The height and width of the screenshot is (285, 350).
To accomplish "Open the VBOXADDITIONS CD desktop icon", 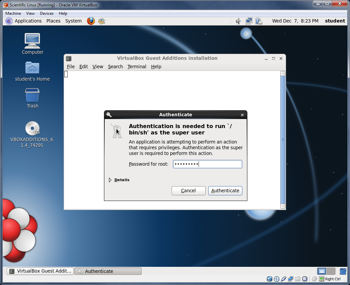I will [x=32, y=134].
